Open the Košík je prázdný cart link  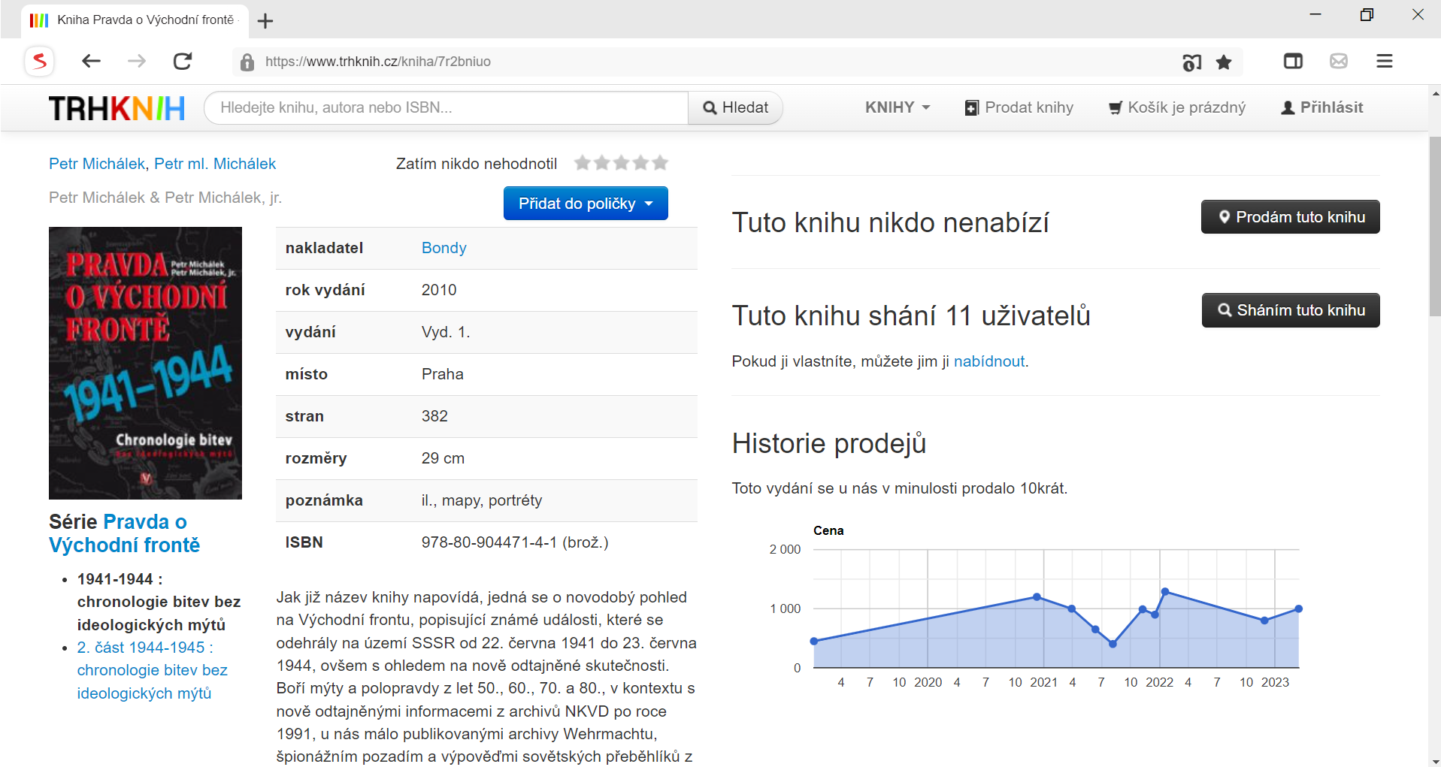click(x=1177, y=107)
